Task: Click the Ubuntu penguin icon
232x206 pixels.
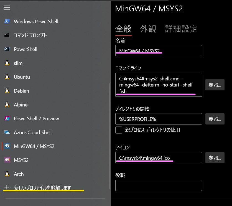Action: point(7,77)
